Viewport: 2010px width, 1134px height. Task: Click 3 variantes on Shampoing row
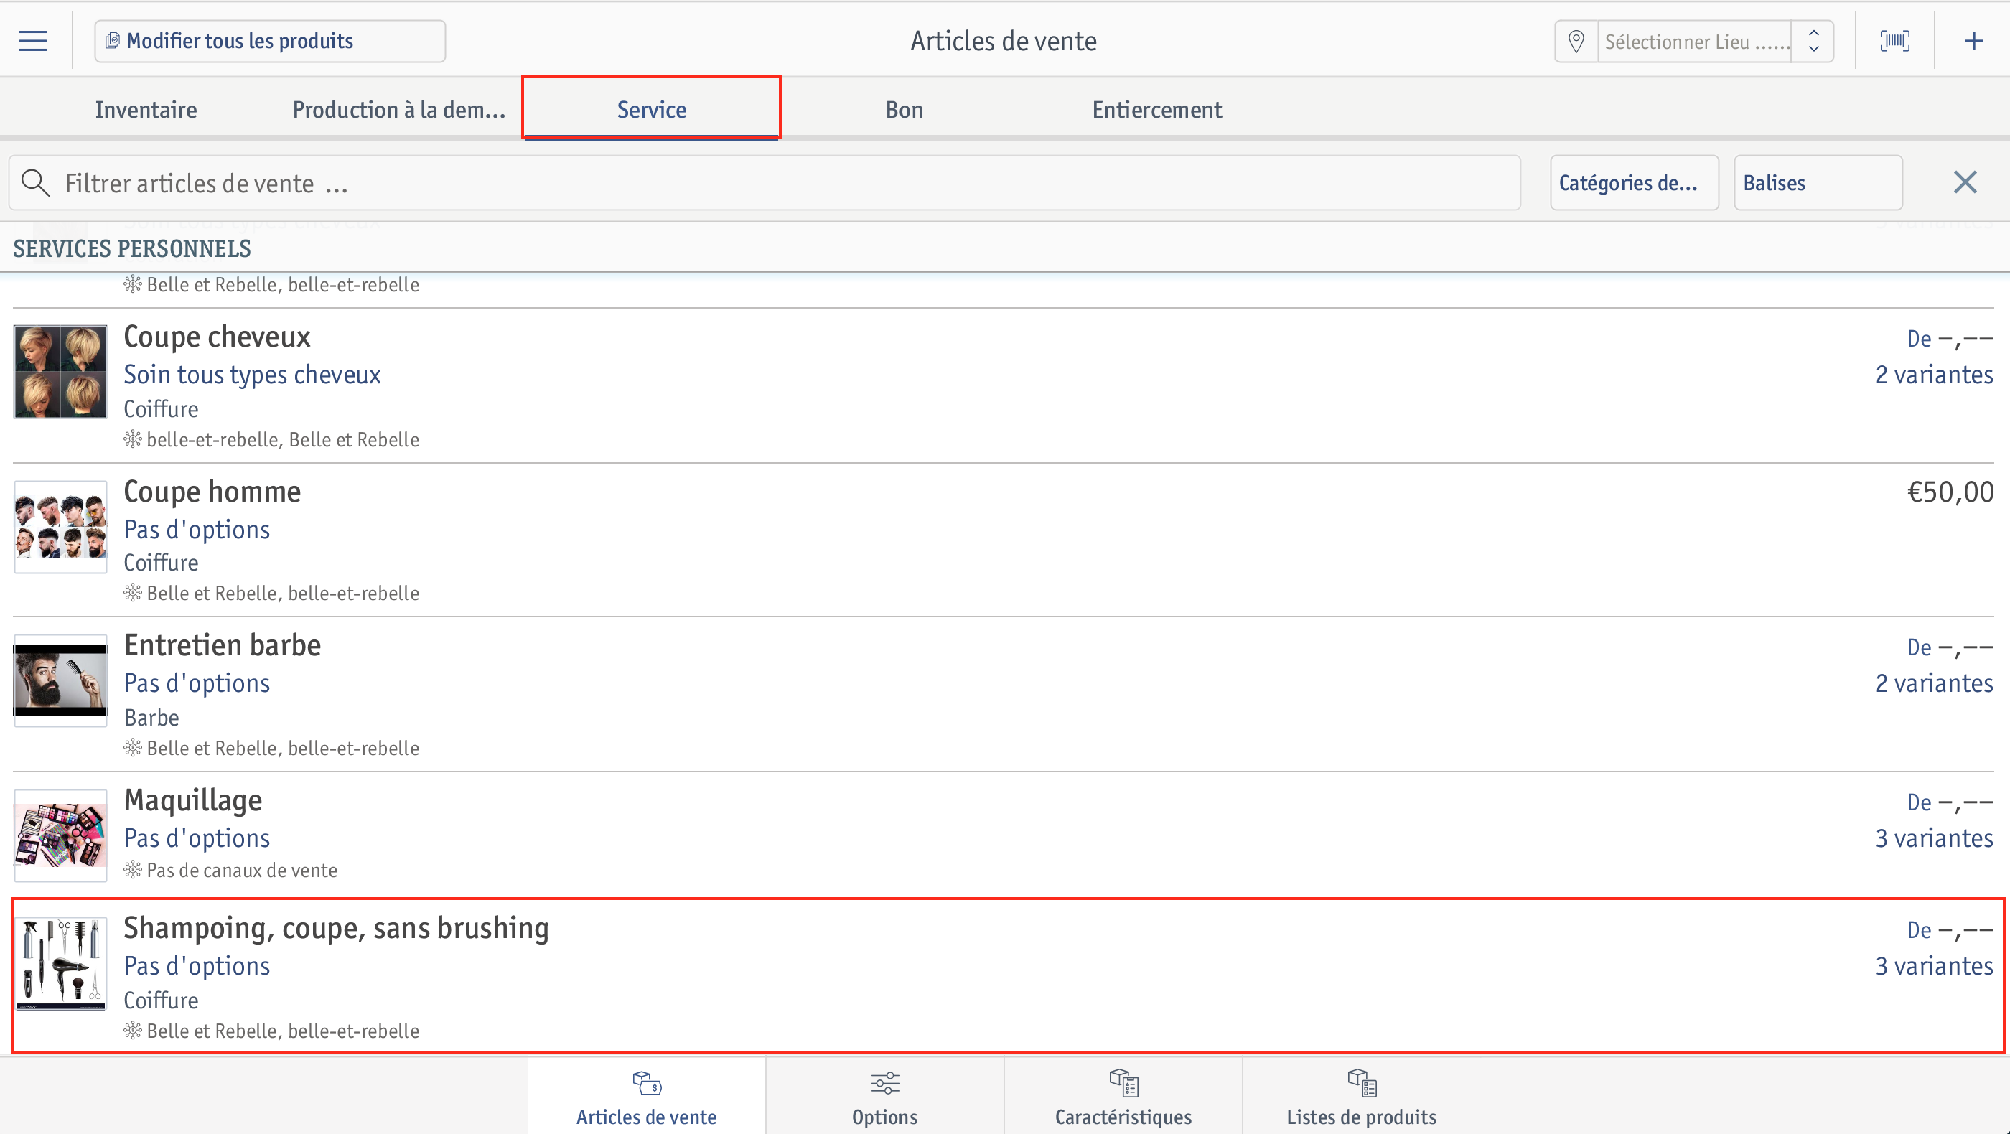click(1935, 966)
